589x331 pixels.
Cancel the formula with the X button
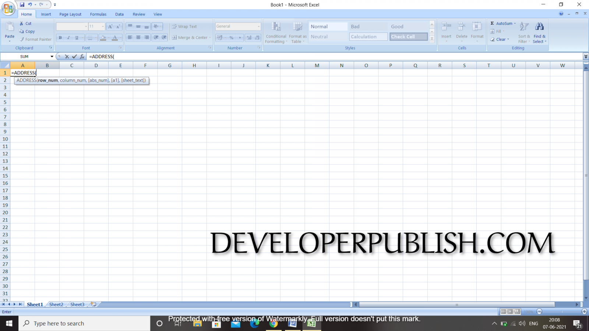tap(68, 56)
